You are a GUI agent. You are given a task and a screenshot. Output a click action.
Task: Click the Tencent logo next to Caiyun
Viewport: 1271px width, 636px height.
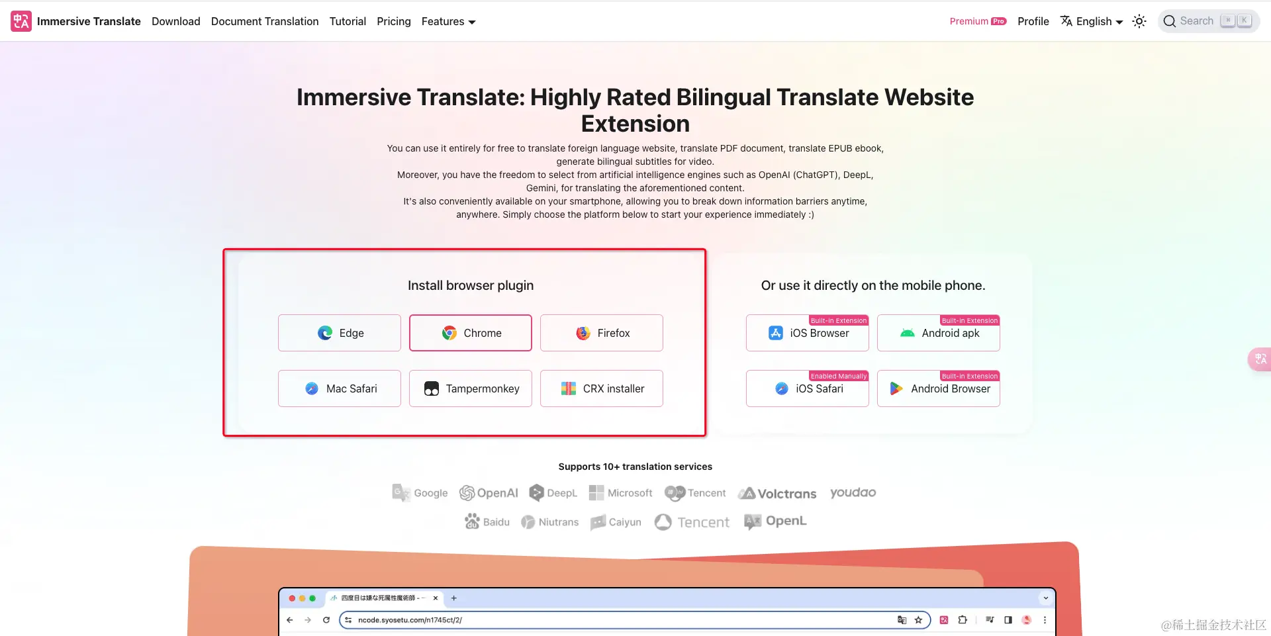pyautogui.click(x=692, y=522)
